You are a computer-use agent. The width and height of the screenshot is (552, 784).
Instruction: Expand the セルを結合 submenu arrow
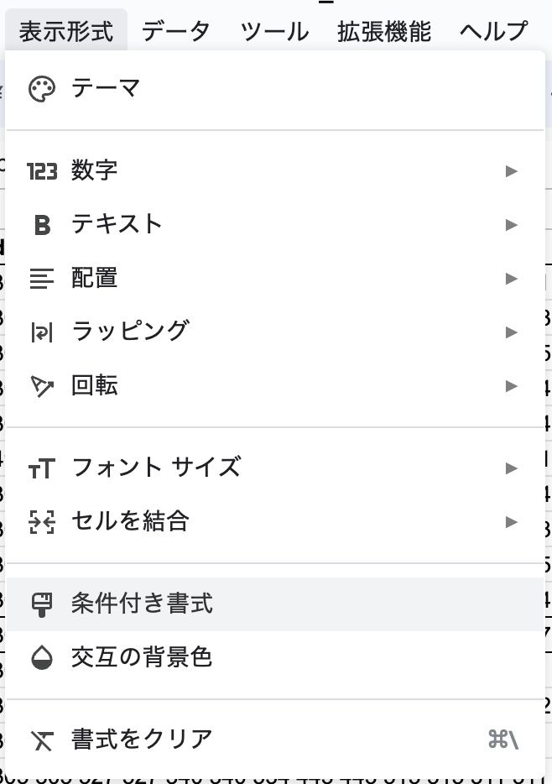coord(512,522)
